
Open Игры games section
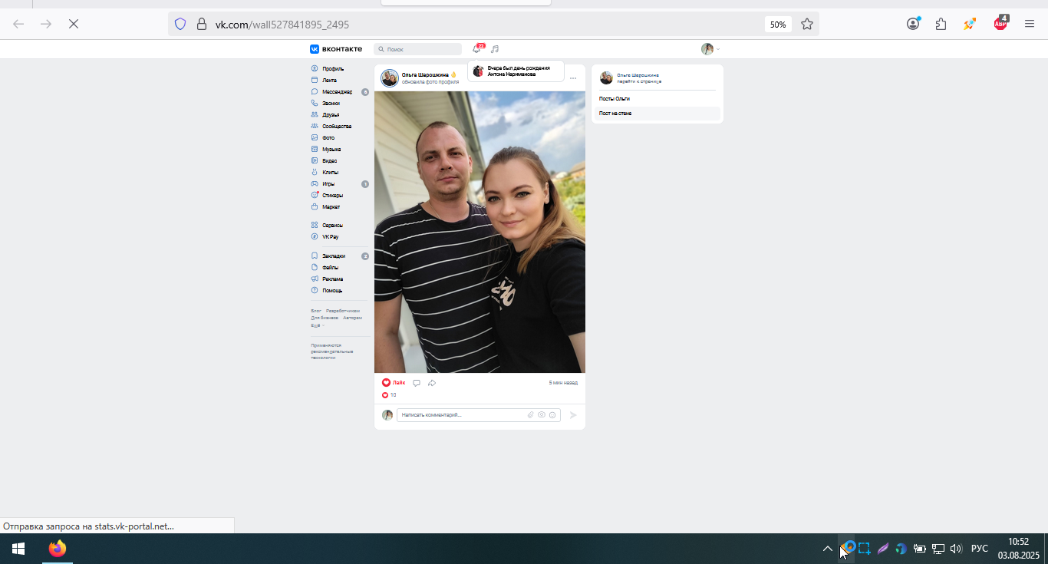click(328, 183)
